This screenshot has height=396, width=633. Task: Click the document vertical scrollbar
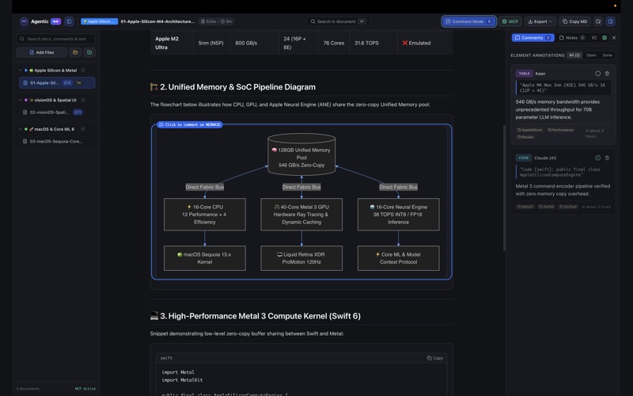[x=504, y=188]
